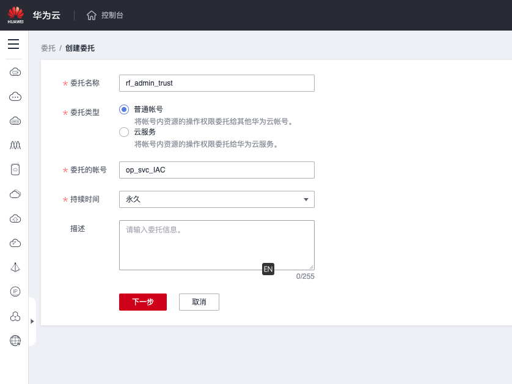Select the mobile device service icon
Image resolution: width=512 pixels, height=384 pixels.
[13, 169]
